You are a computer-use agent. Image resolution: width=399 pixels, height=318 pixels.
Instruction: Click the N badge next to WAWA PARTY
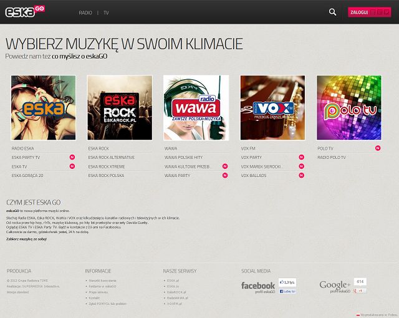pyautogui.click(x=225, y=175)
